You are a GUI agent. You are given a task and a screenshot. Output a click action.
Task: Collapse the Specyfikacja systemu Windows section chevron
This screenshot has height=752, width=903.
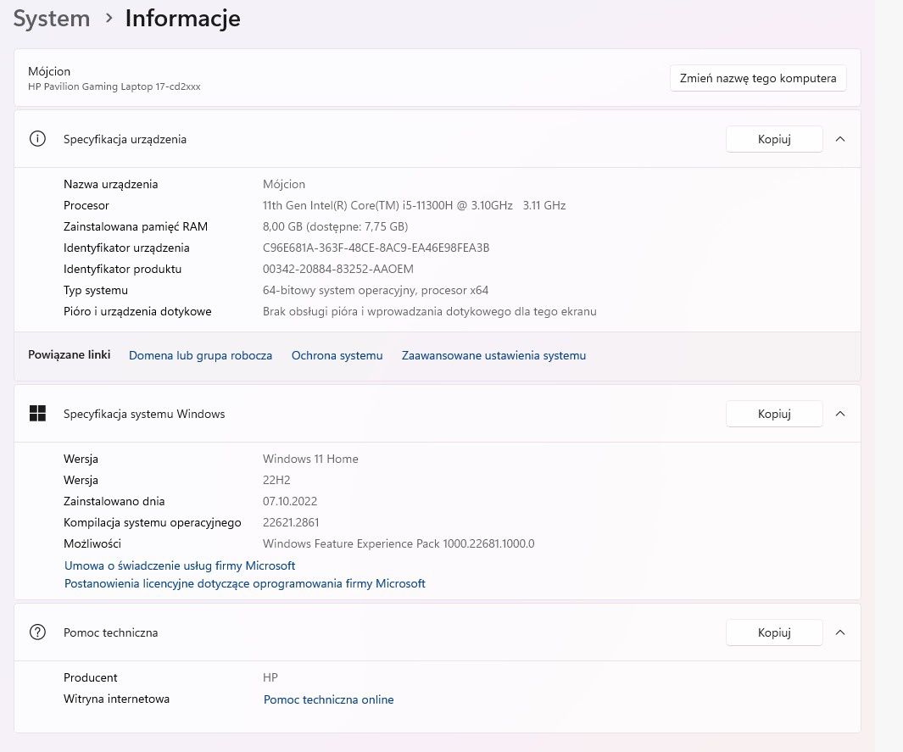coord(840,414)
